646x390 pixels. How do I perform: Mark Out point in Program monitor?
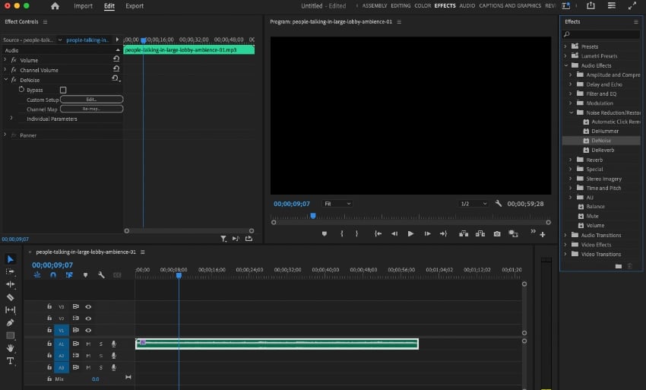pos(356,233)
